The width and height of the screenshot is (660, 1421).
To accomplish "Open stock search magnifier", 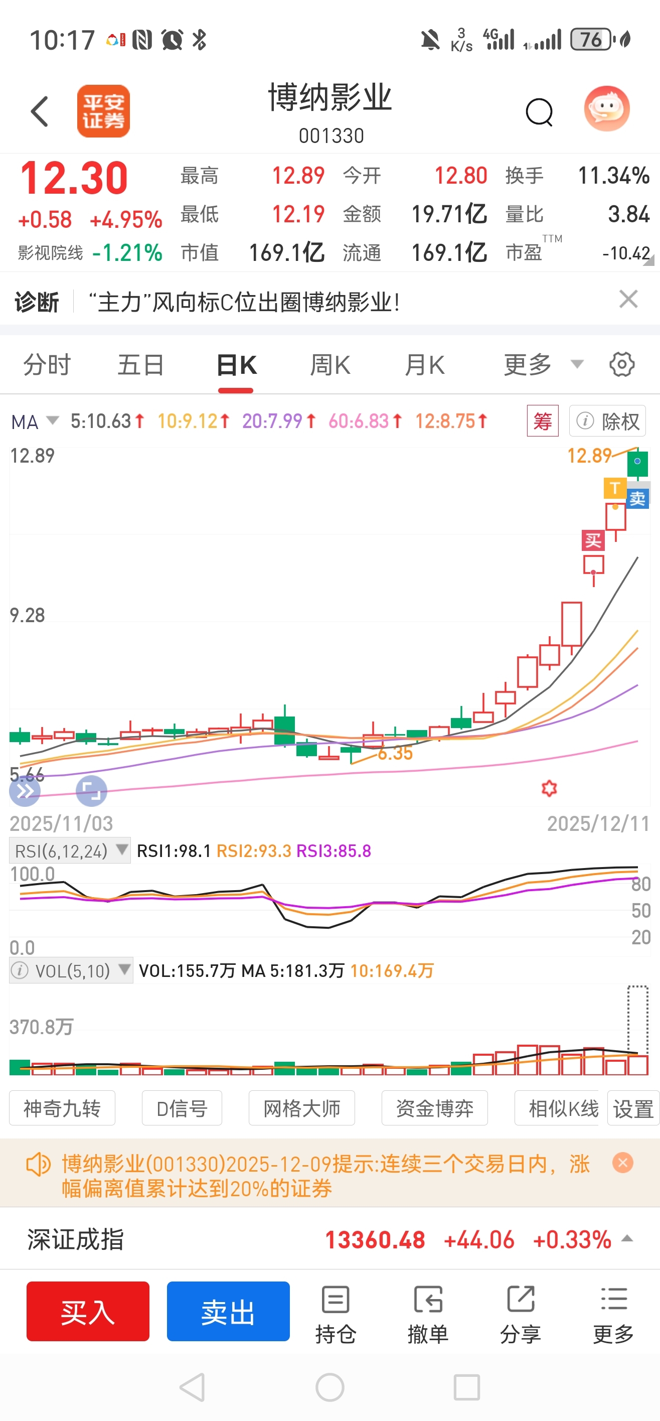I will point(539,112).
